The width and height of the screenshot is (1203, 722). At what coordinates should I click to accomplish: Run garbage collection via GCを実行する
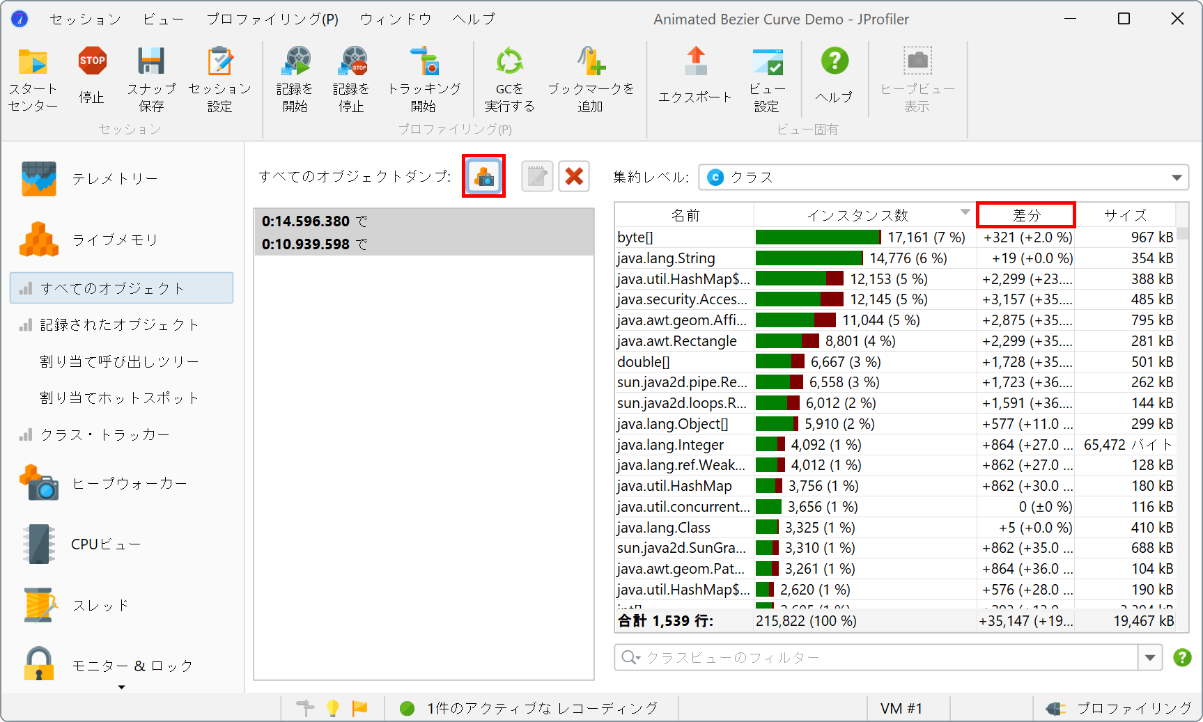[x=510, y=79]
